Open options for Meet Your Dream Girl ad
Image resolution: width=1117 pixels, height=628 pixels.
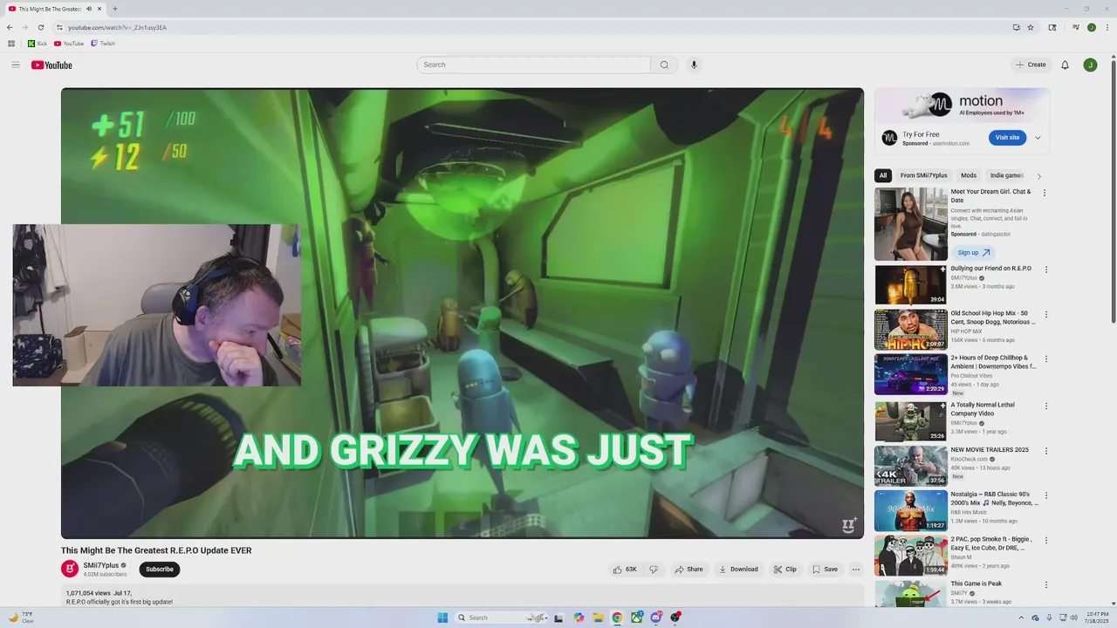(x=1045, y=193)
